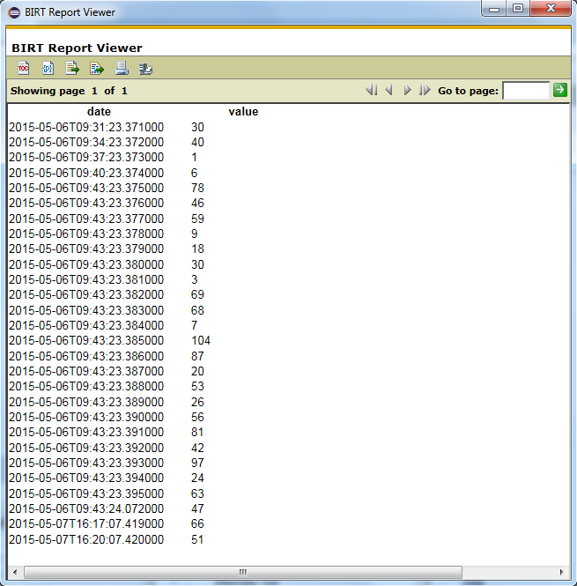This screenshot has height=586, width=577.
Task: Select date 2015-05-06T09:43:23.385000
Action: (x=86, y=340)
